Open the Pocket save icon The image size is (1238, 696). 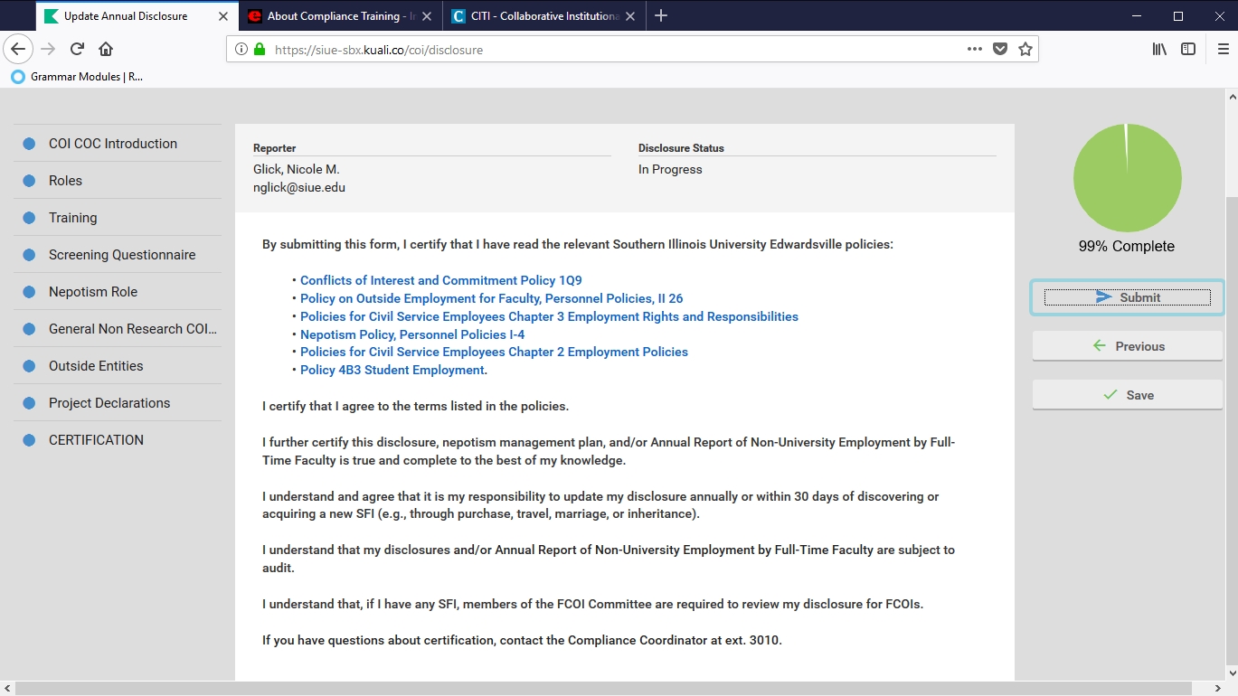999,49
